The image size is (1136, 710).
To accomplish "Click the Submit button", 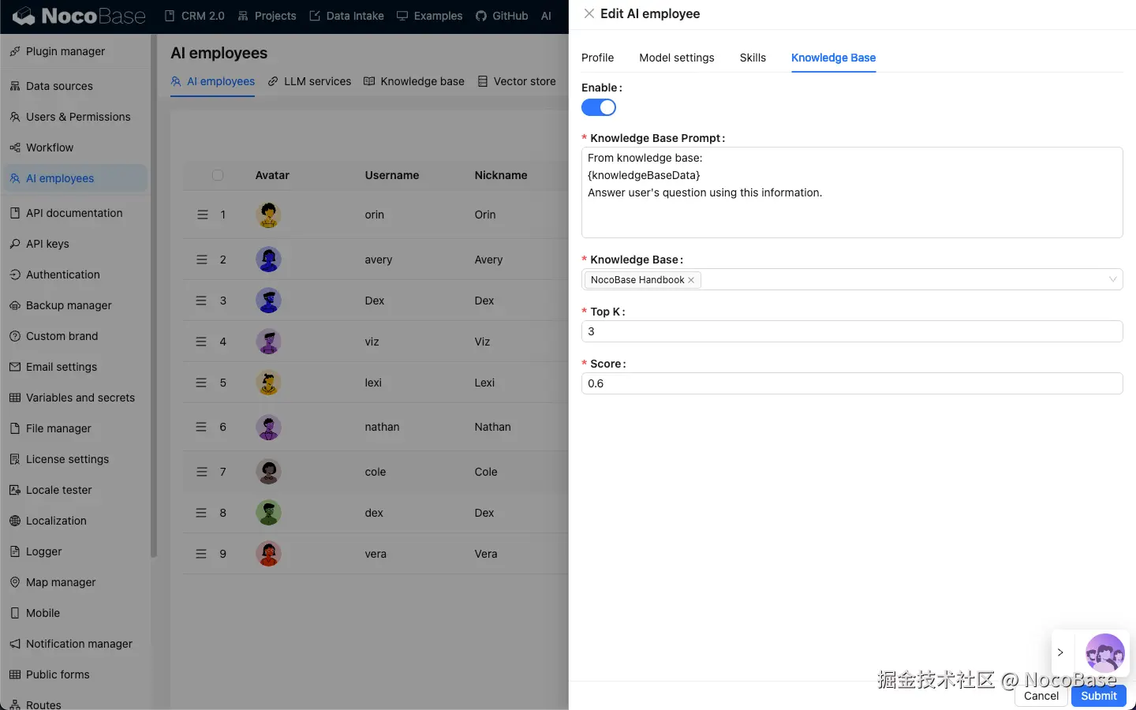I will click(1098, 696).
